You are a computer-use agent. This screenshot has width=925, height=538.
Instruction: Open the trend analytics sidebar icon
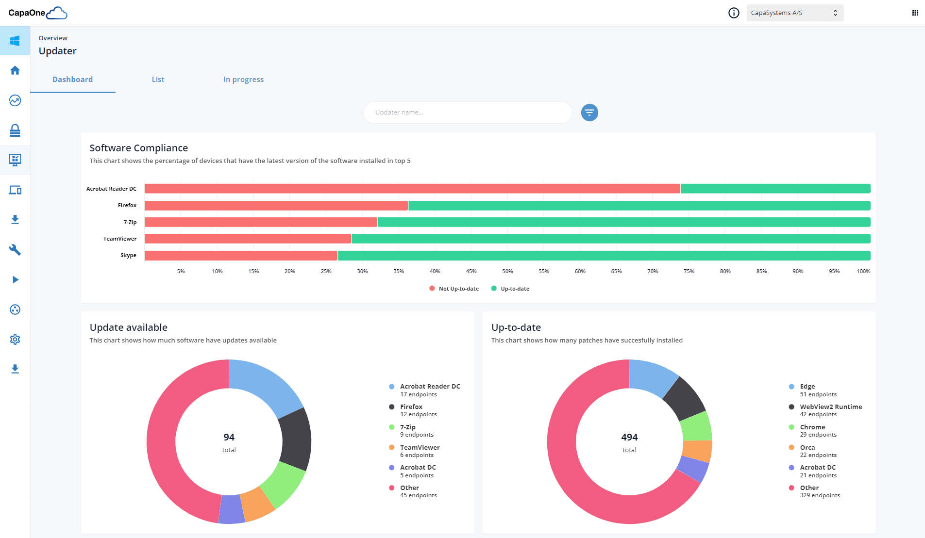[15, 100]
